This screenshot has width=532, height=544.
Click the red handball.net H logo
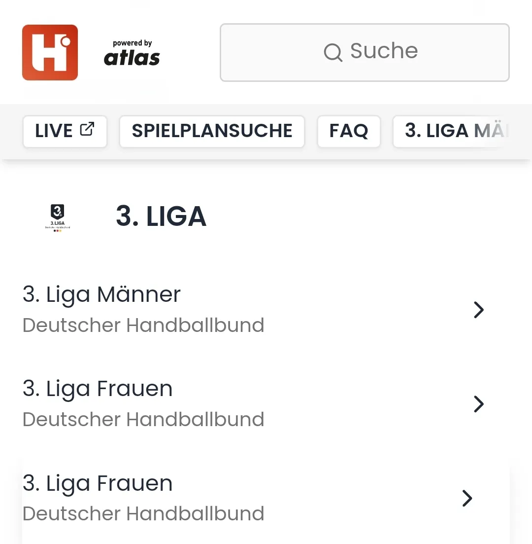click(x=50, y=52)
